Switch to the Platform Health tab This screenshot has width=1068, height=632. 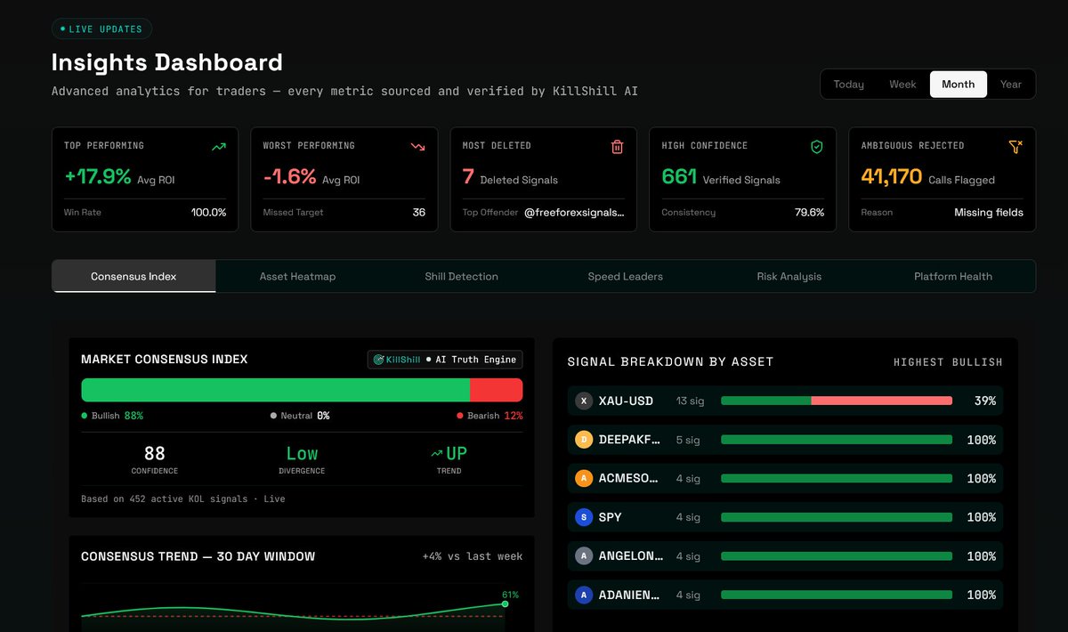click(953, 276)
